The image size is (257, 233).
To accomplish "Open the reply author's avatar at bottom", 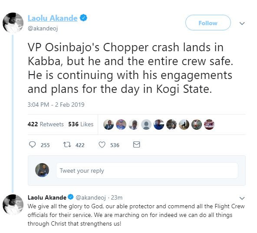I will coord(13,204).
